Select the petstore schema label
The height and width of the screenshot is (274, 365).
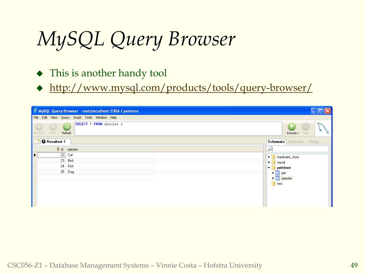pyautogui.click(x=284, y=168)
